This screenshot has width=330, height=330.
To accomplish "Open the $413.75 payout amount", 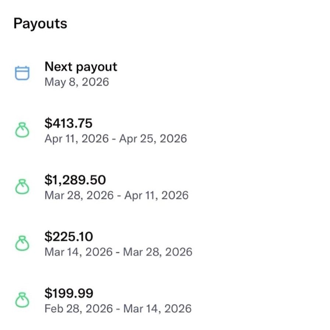I will [69, 123].
